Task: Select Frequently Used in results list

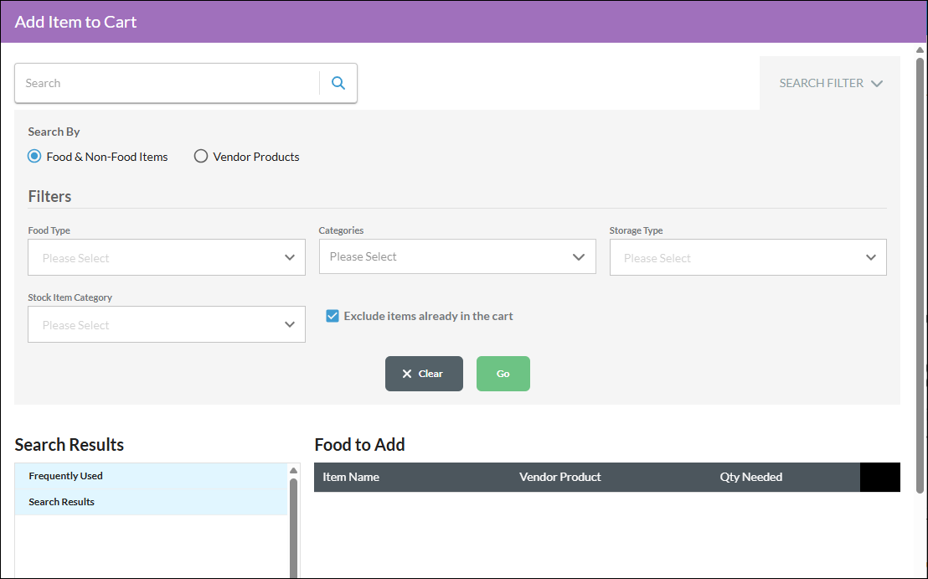Action: click(x=151, y=476)
